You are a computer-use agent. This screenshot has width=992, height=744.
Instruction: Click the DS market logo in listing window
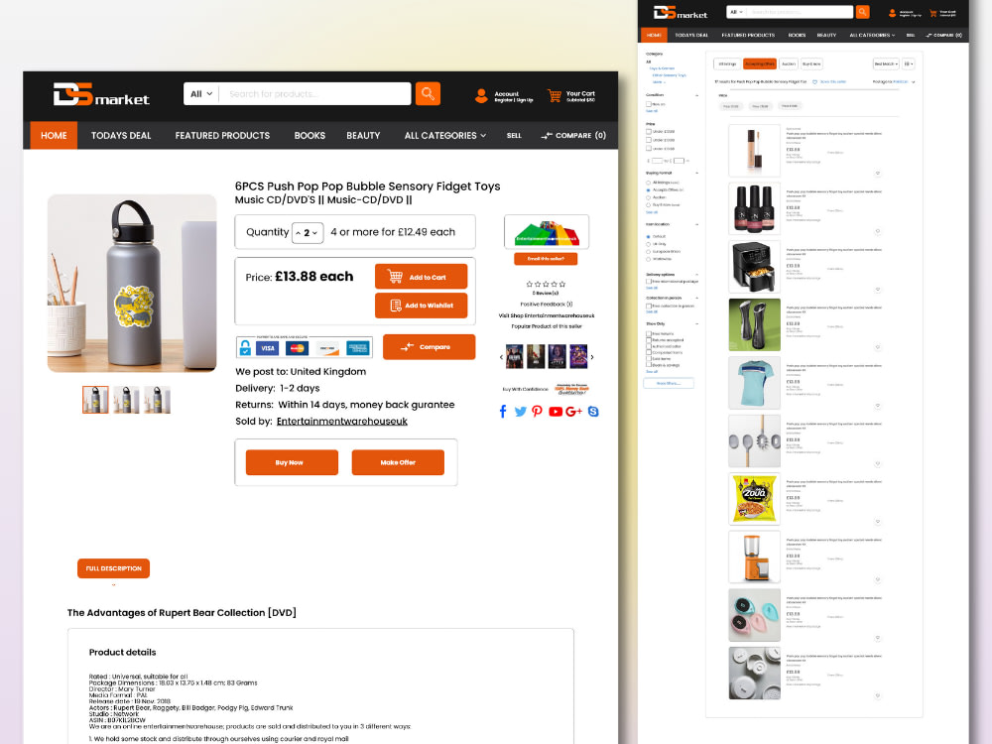[681, 13]
